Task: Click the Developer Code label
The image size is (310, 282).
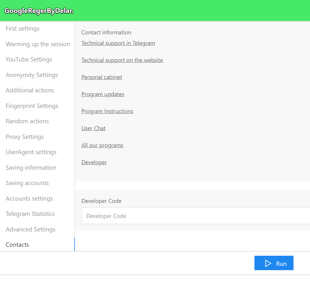Action: click(x=102, y=201)
